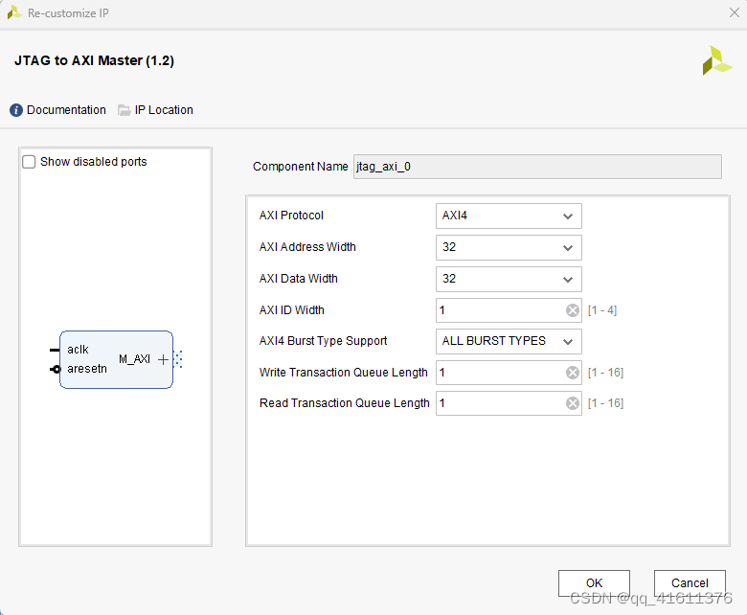Open the AXI Data Width dropdown
The image size is (747, 615).
(x=509, y=279)
